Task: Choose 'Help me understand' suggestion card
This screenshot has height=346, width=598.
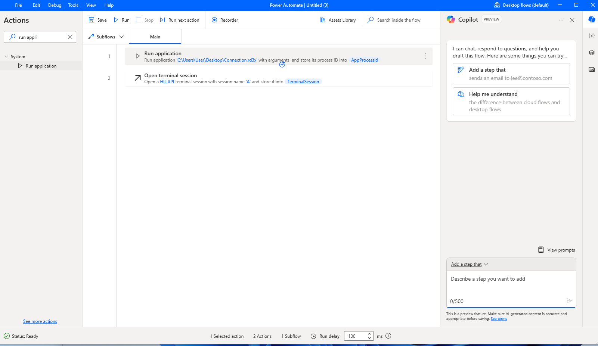Action: (511, 101)
